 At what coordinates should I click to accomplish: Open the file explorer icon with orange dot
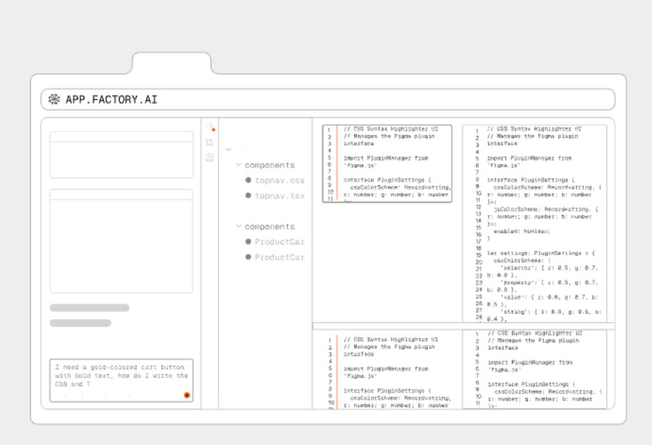click(x=209, y=127)
